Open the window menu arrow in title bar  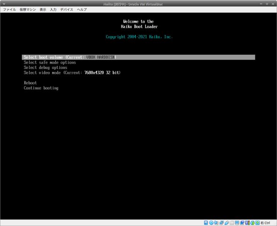(4, 4)
